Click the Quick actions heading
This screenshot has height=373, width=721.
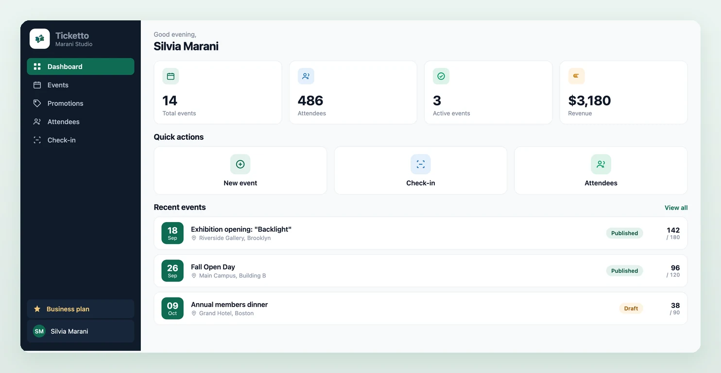coord(179,137)
